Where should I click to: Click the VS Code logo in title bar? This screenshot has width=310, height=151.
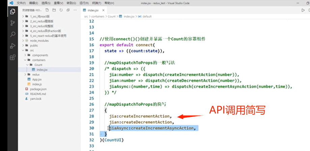[x=11, y=3]
